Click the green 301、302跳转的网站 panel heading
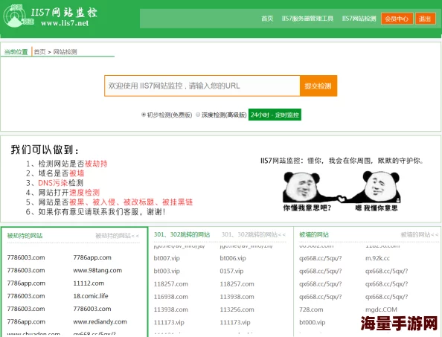The height and width of the screenshot is (337, 442). [x=182, y=234]
